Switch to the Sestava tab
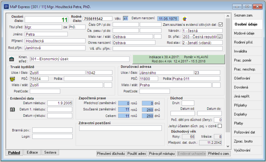Viewport: 266px width, 162px height. (x=50, y=152)
